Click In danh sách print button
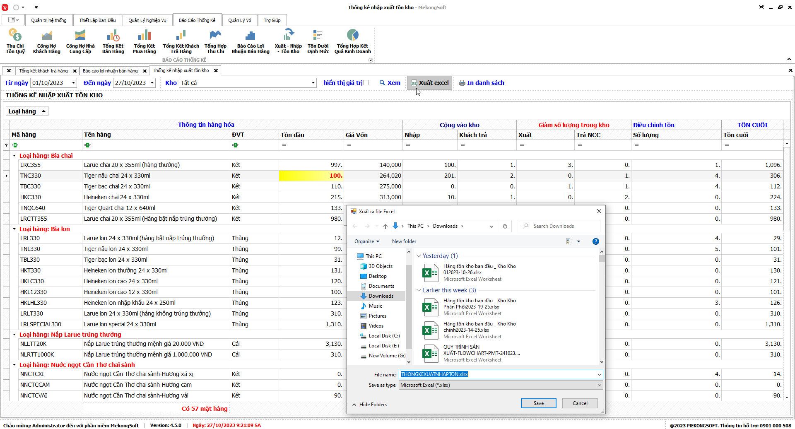Viewport: 795px width, 429px height. [x=482, y=83]
